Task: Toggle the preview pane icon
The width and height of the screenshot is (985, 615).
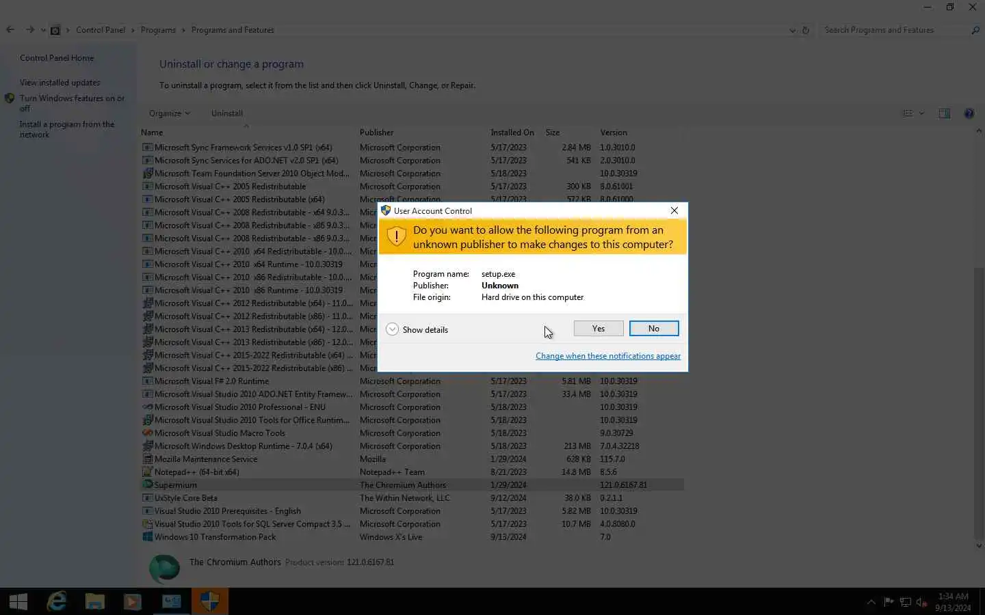Action: [945, 113]
